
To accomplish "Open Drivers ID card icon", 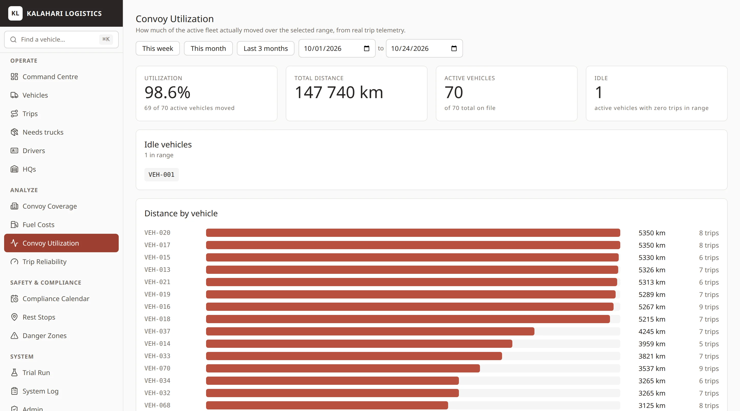I will click(x=14, y=151).
